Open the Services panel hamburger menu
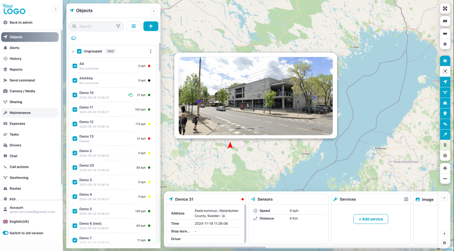 click(x=406, y=199)
